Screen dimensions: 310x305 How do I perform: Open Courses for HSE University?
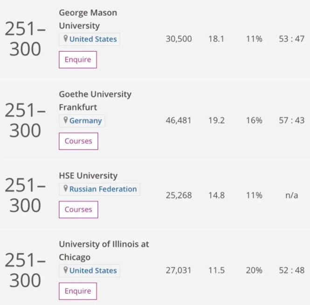78,209
